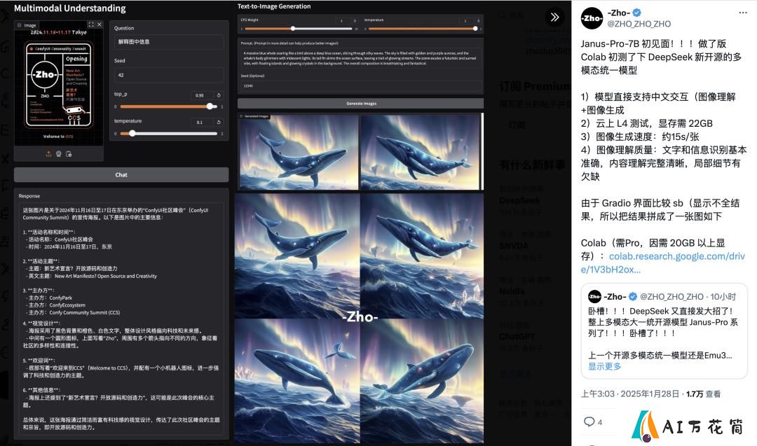
Task: Click the CFG Weight slider handle
Action: pos(292,29)
